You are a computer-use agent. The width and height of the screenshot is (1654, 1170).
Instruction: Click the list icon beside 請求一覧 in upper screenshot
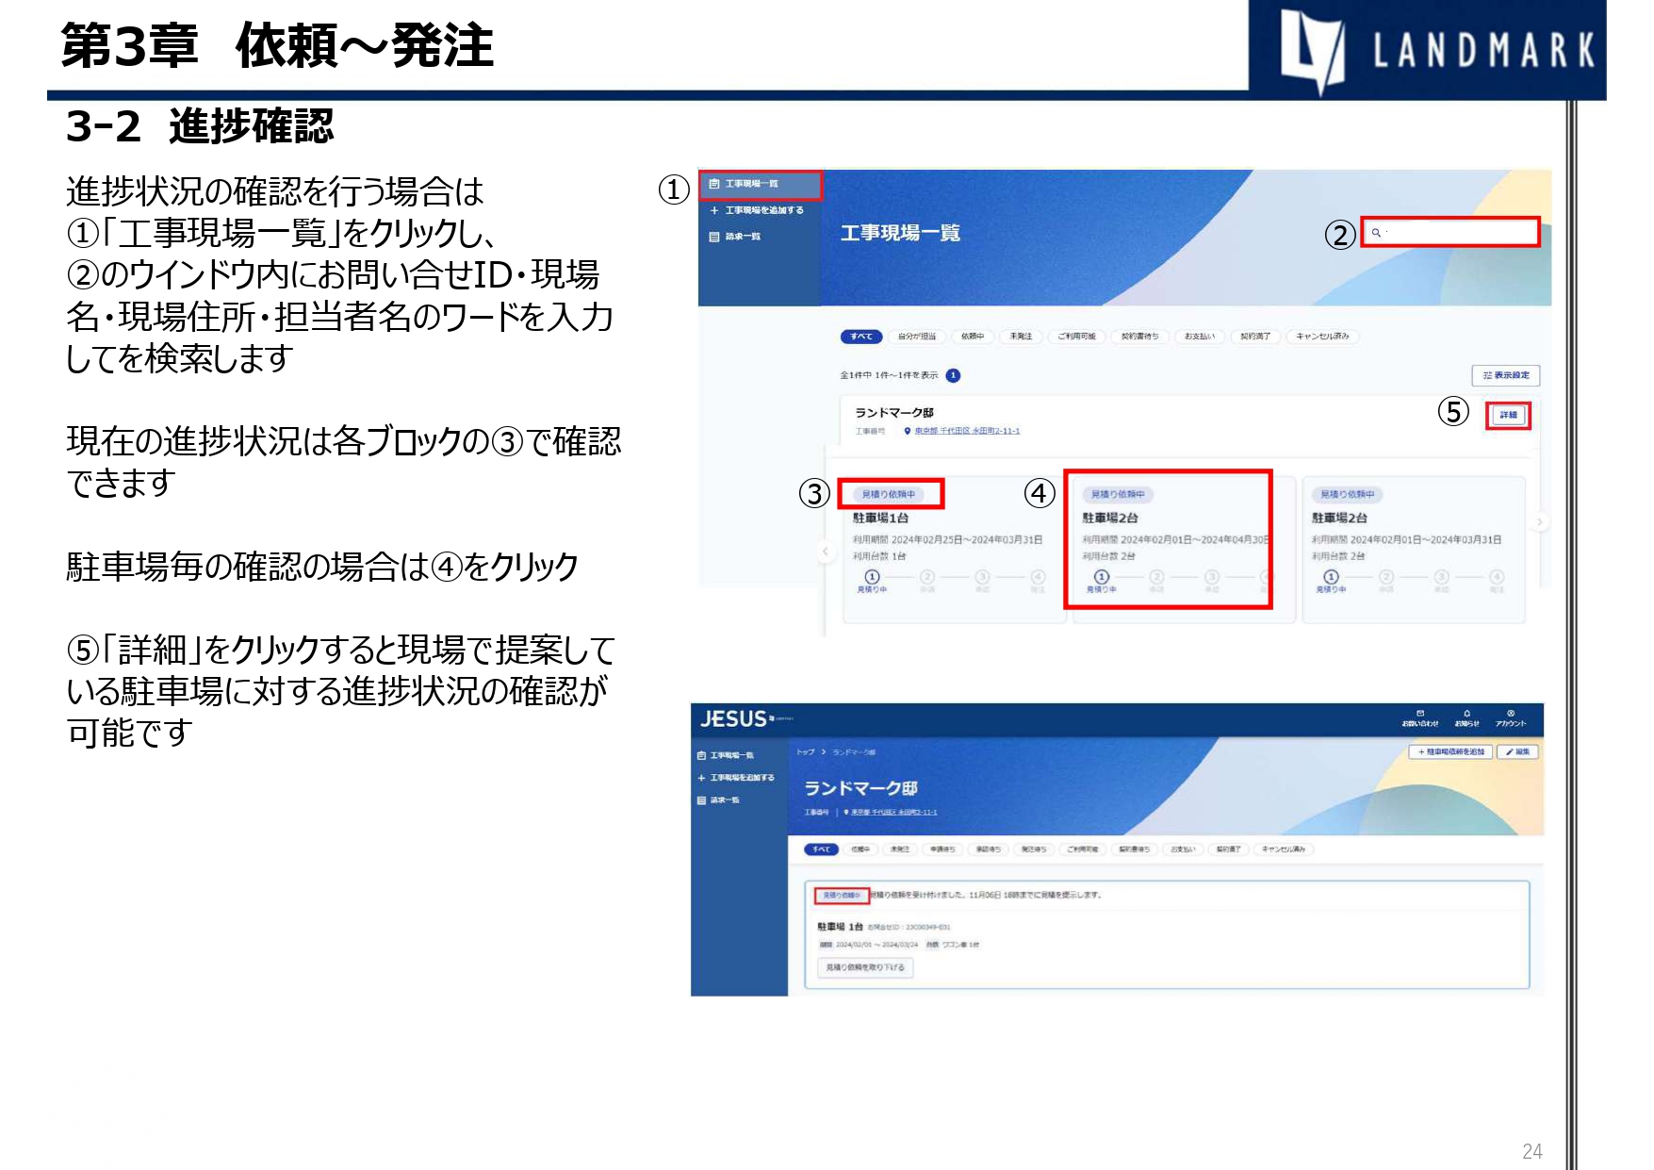pos(714,237)
